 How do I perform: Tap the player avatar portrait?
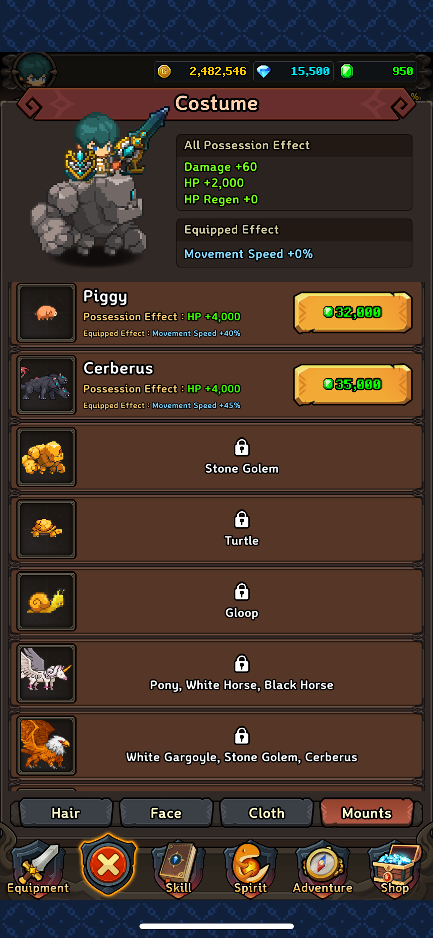pyautogui.click(x=35, y=70)
